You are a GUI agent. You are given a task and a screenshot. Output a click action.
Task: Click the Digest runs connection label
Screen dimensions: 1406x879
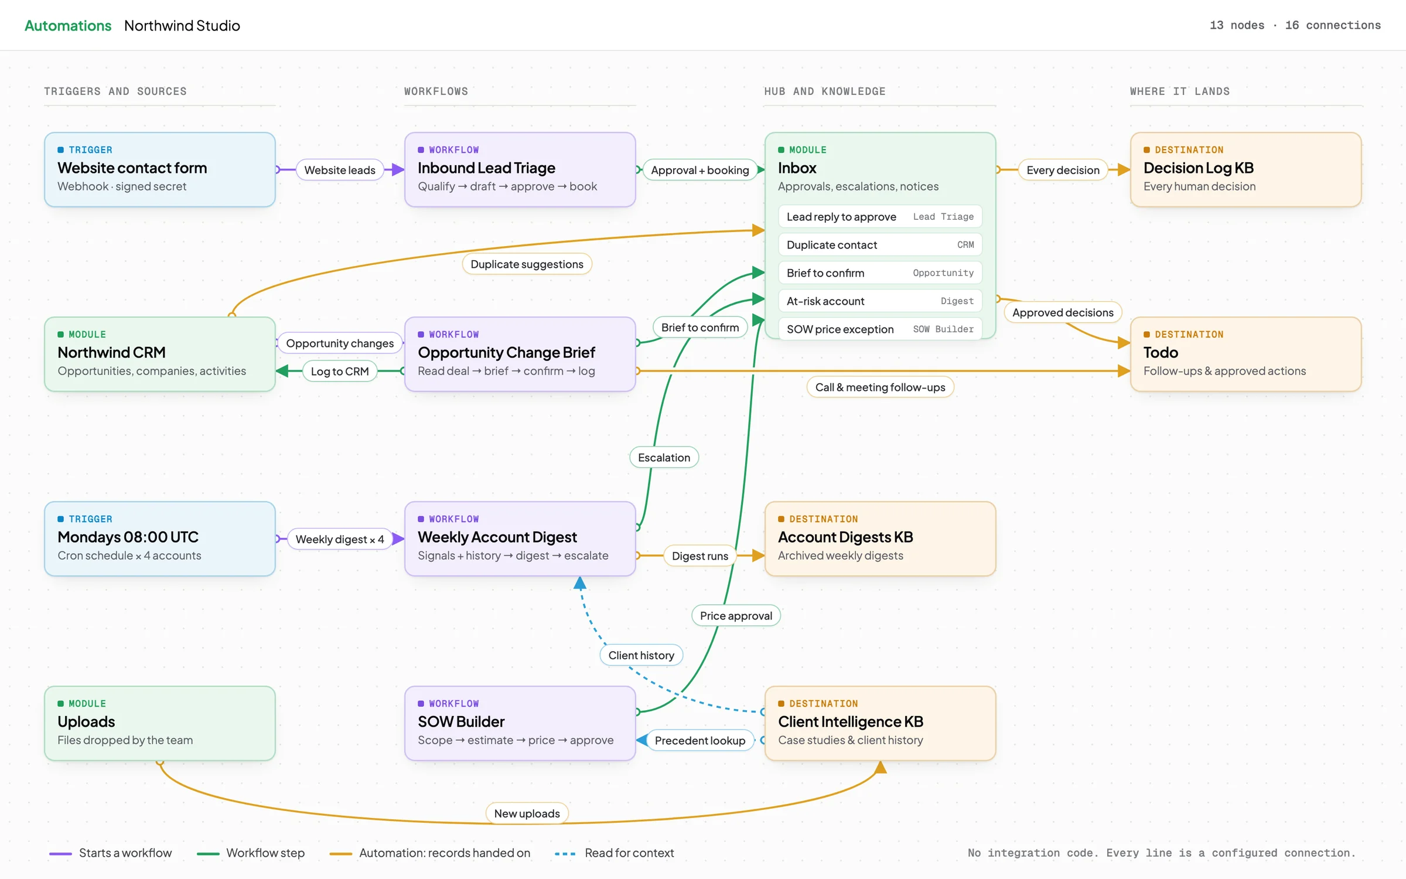click(x=700, y=556)
